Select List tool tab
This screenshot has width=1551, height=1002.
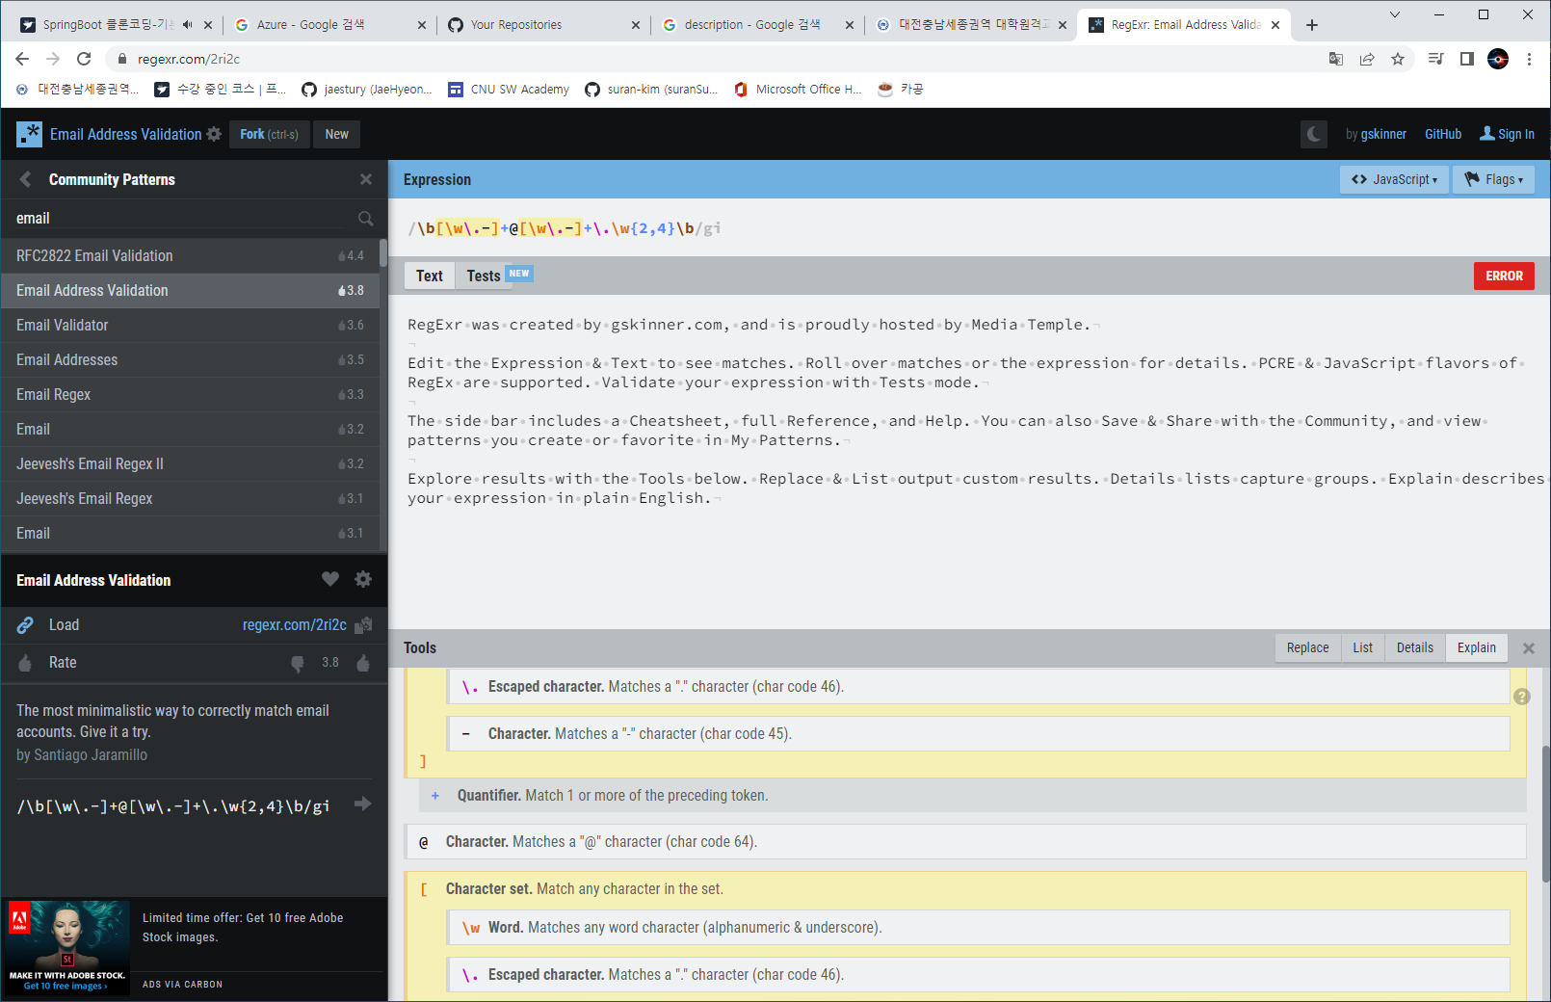pos(1362,647)
